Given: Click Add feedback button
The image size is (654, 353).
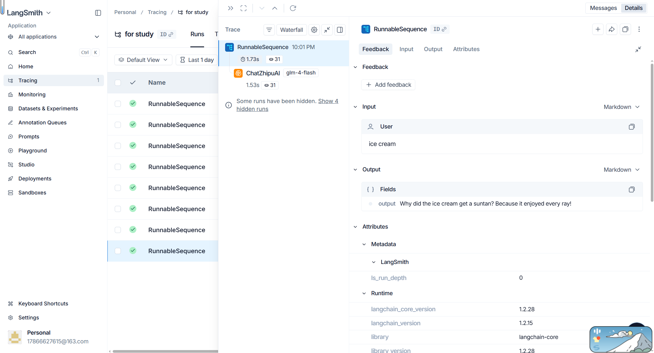Looking at the screenshot, I should [x=388, y=85].
